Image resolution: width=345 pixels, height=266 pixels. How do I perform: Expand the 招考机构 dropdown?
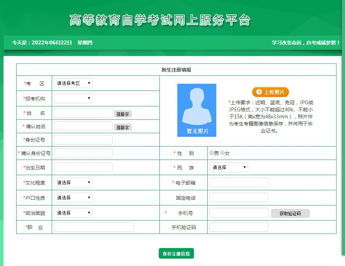pyautogui.click(x=73, y=98)
